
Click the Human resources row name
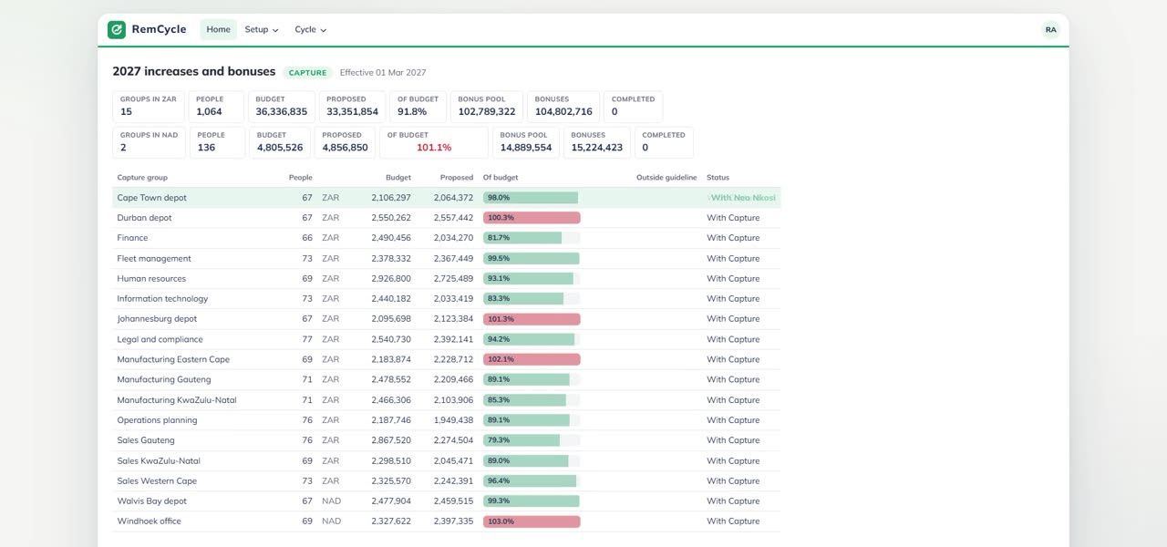(151, 279)
